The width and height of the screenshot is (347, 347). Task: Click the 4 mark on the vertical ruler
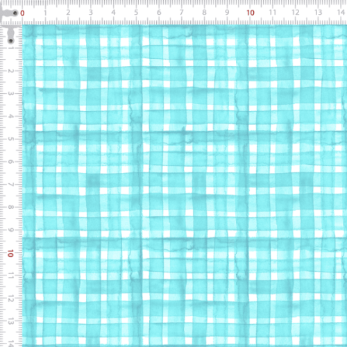10,116
